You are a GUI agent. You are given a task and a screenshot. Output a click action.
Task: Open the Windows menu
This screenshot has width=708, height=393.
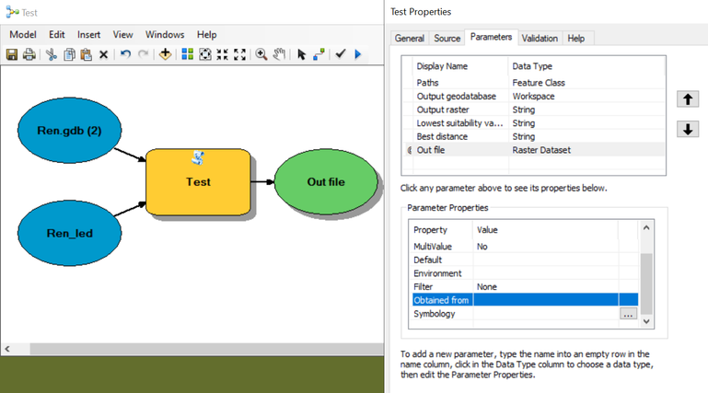165,35
